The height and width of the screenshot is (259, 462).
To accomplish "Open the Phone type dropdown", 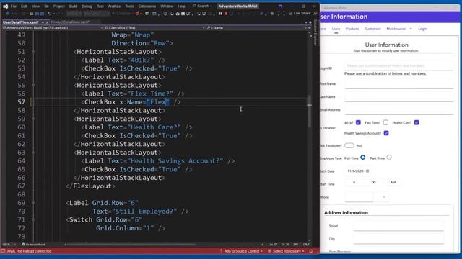I will click(383, 197).
